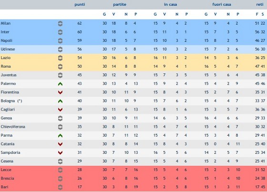Select the partite column header

click(120, 4)
